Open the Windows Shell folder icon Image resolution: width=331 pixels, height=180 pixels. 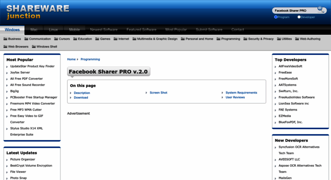point(34,46)
